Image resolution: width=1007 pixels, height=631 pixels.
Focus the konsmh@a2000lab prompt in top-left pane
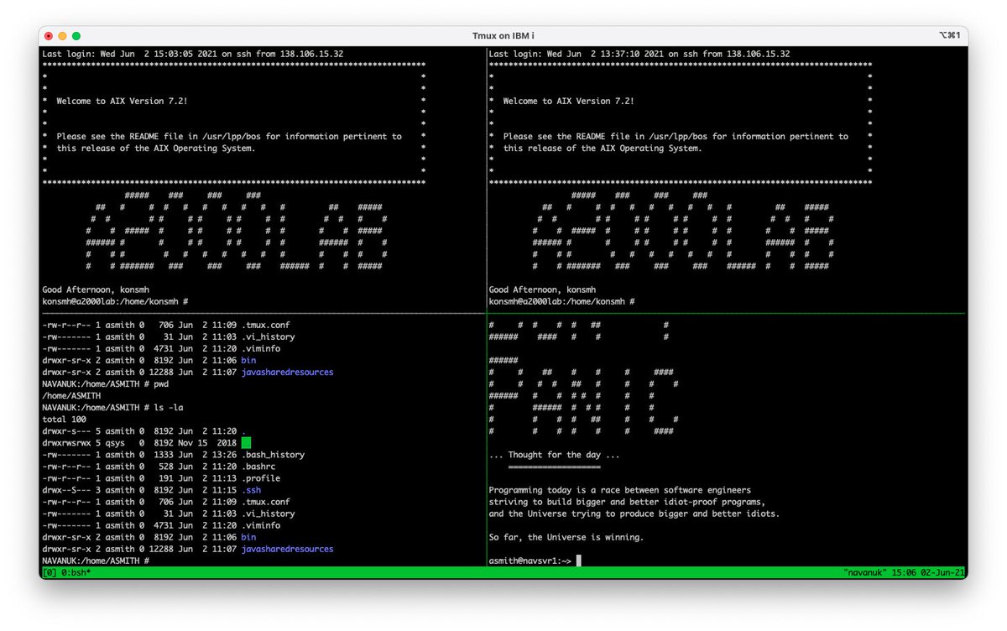click(115, 301)
